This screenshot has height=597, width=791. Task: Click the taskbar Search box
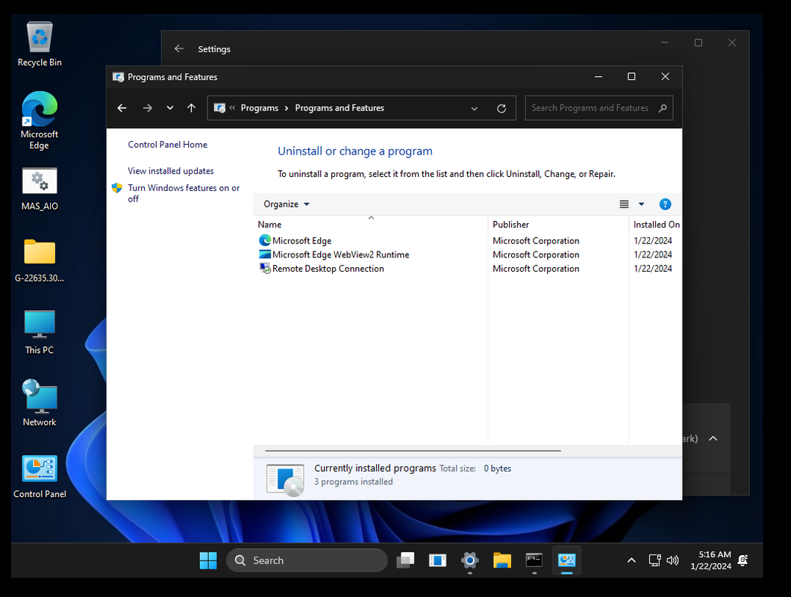point(307,560)
